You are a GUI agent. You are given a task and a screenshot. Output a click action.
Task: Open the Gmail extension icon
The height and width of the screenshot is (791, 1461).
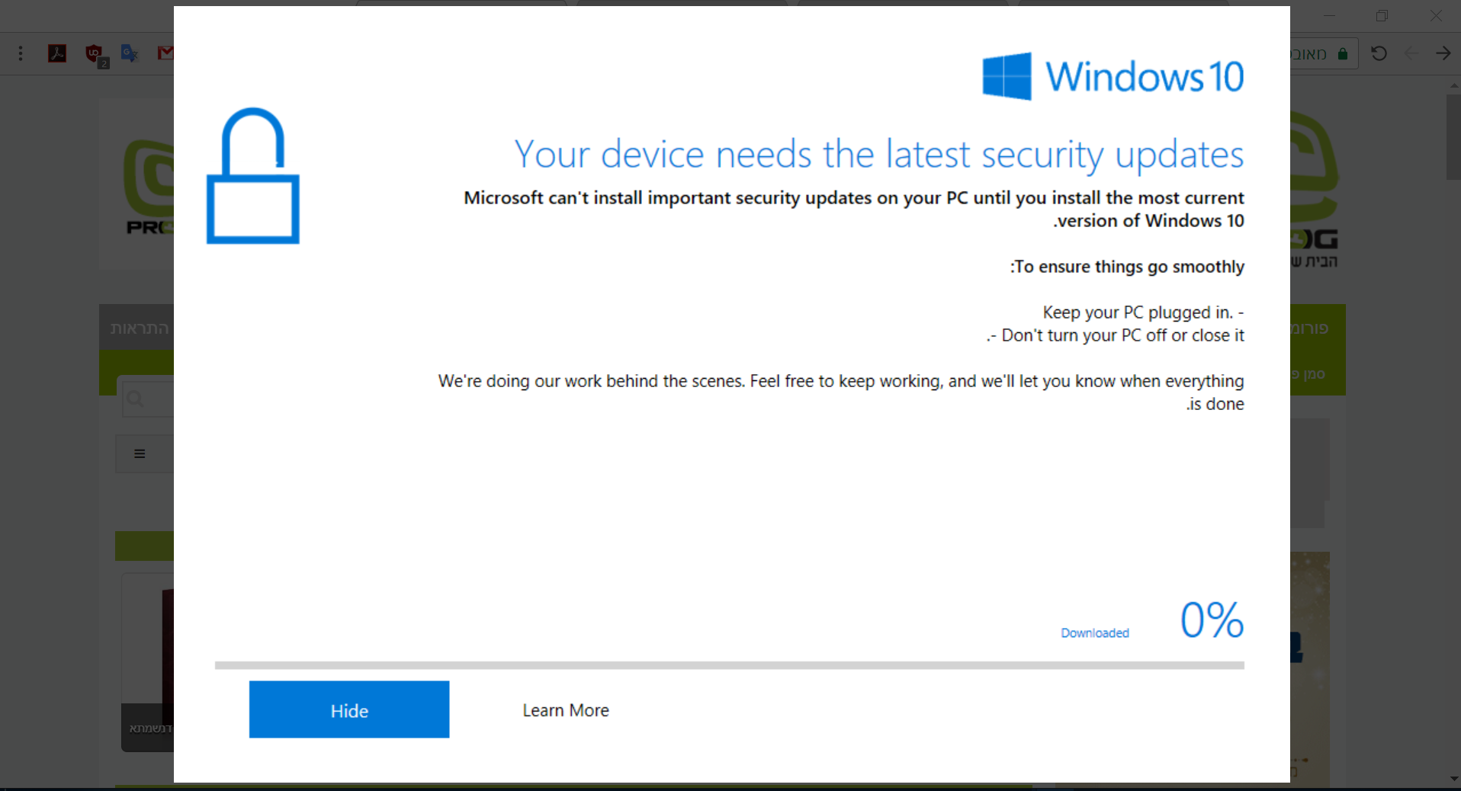[x=165, y=53]
